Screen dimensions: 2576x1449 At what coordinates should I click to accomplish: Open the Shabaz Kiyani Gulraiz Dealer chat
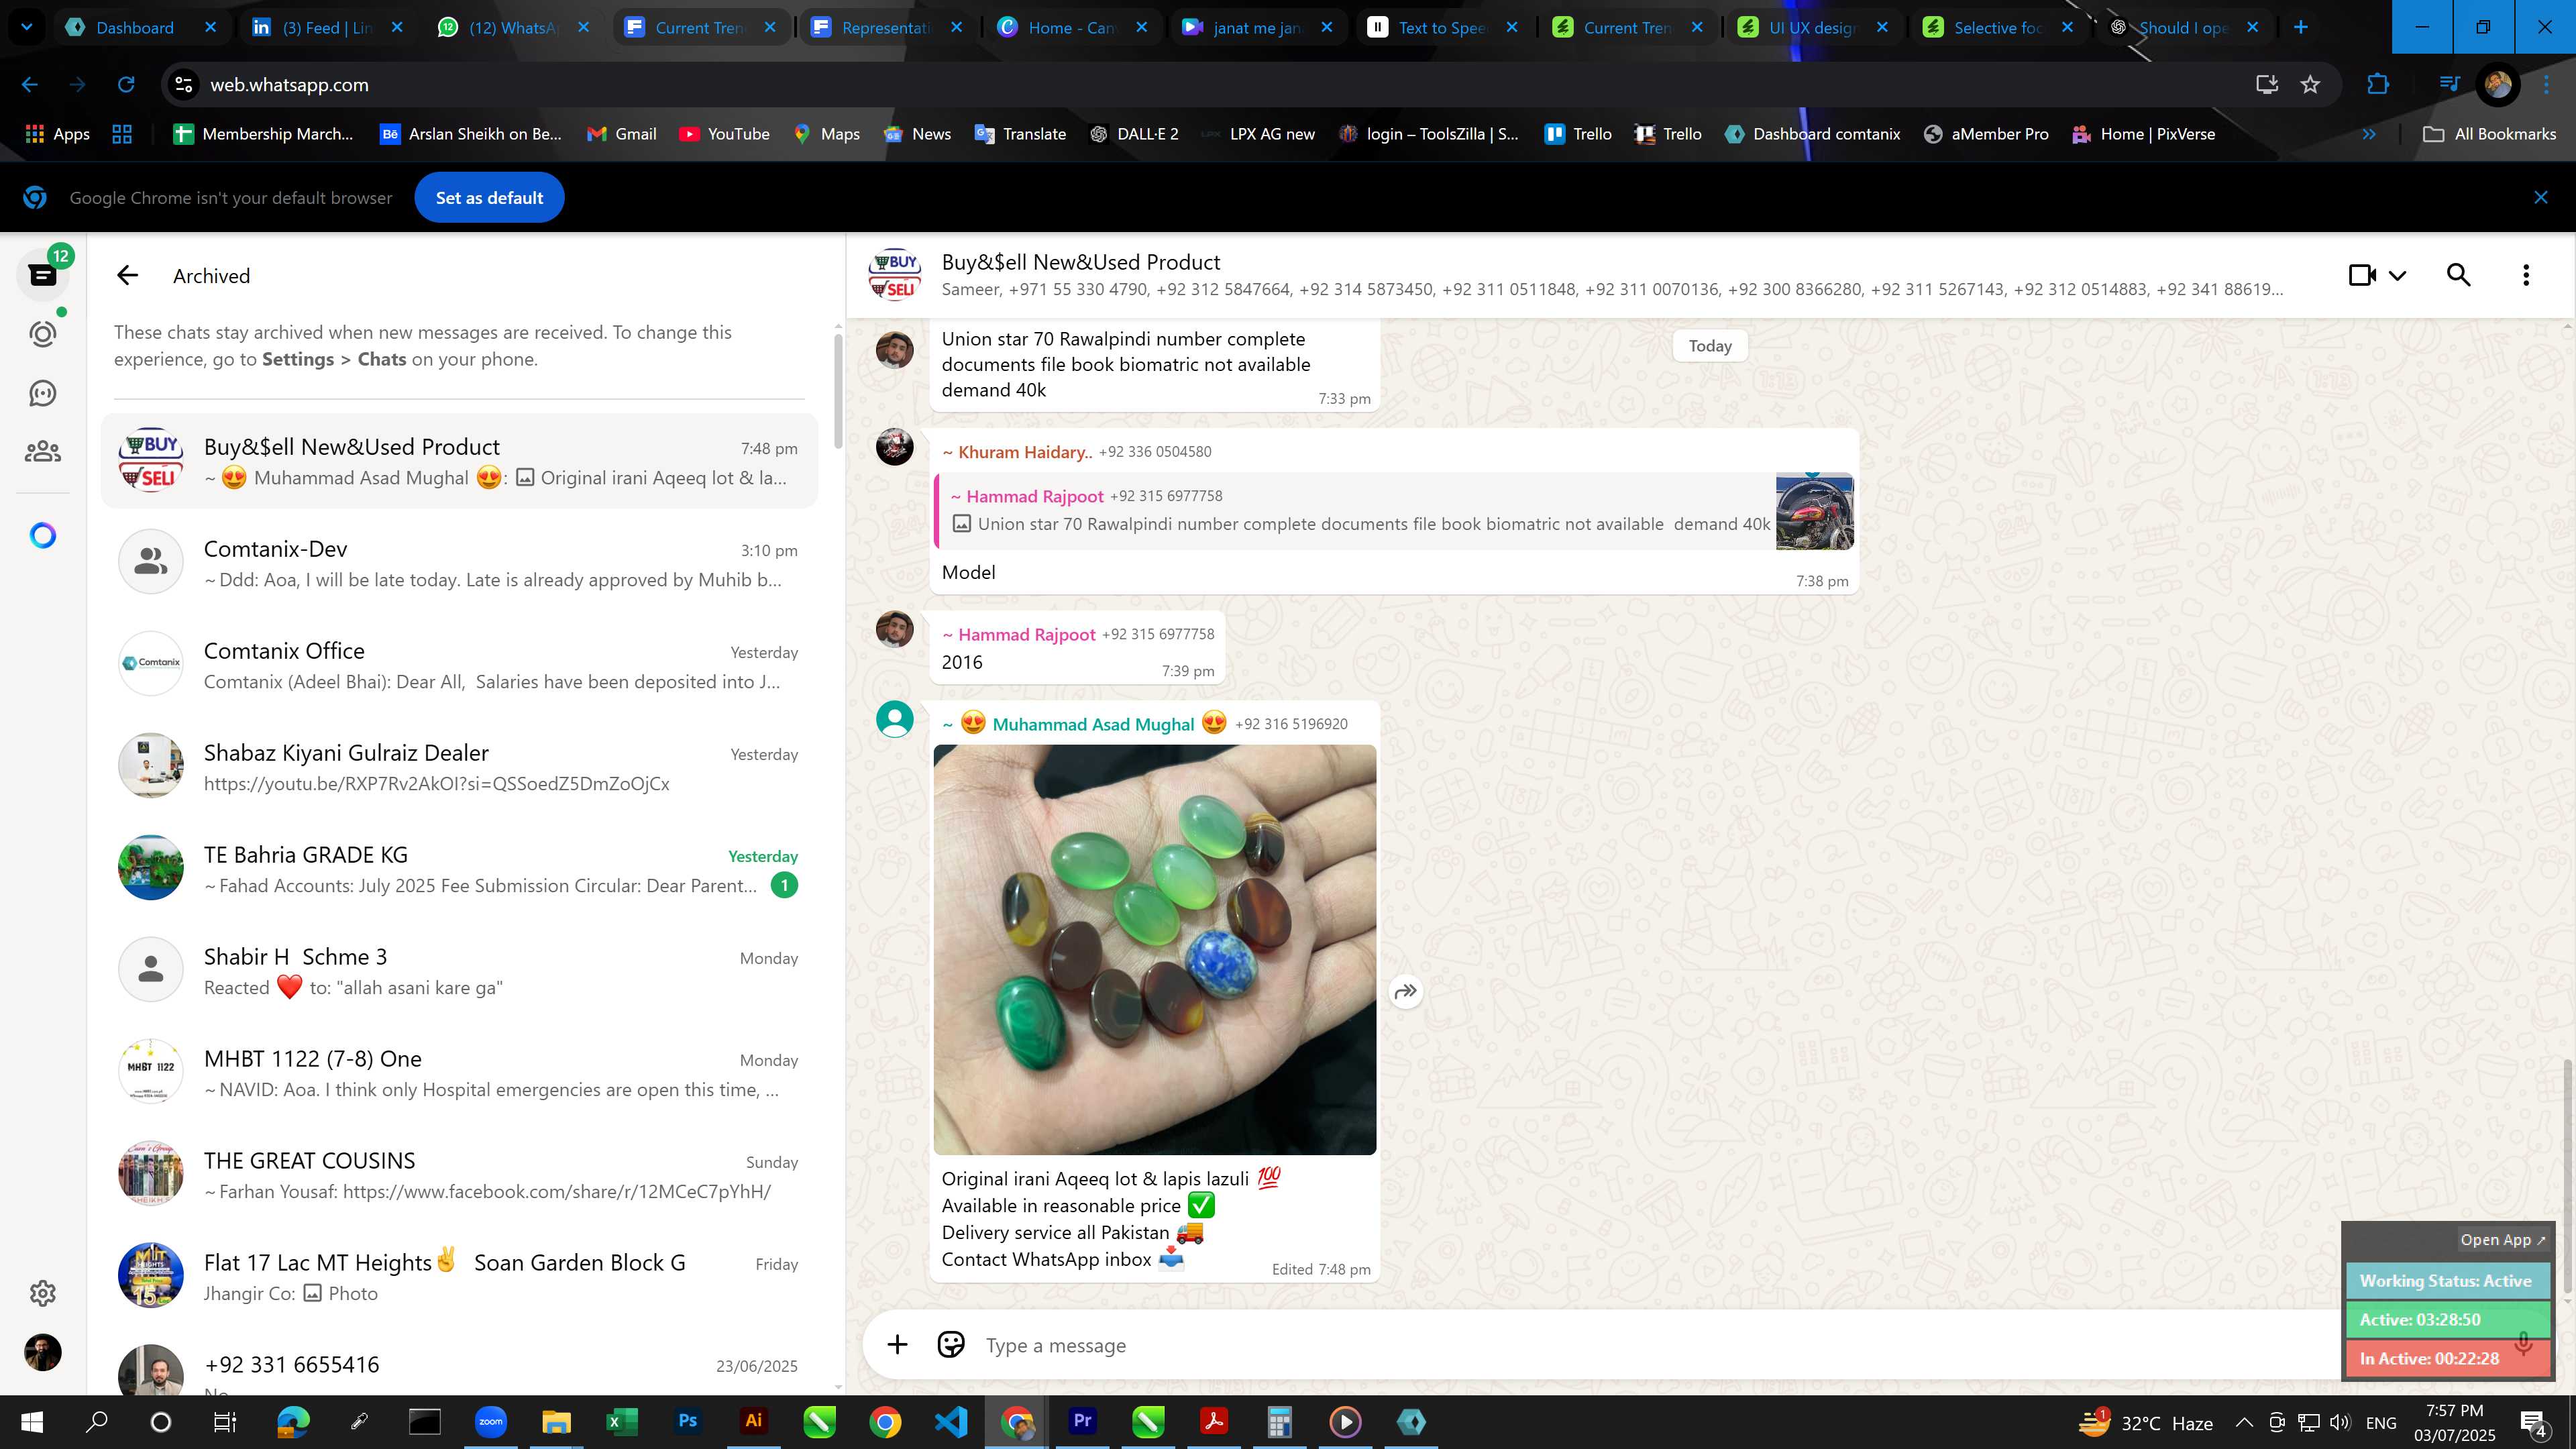[460, 767]
